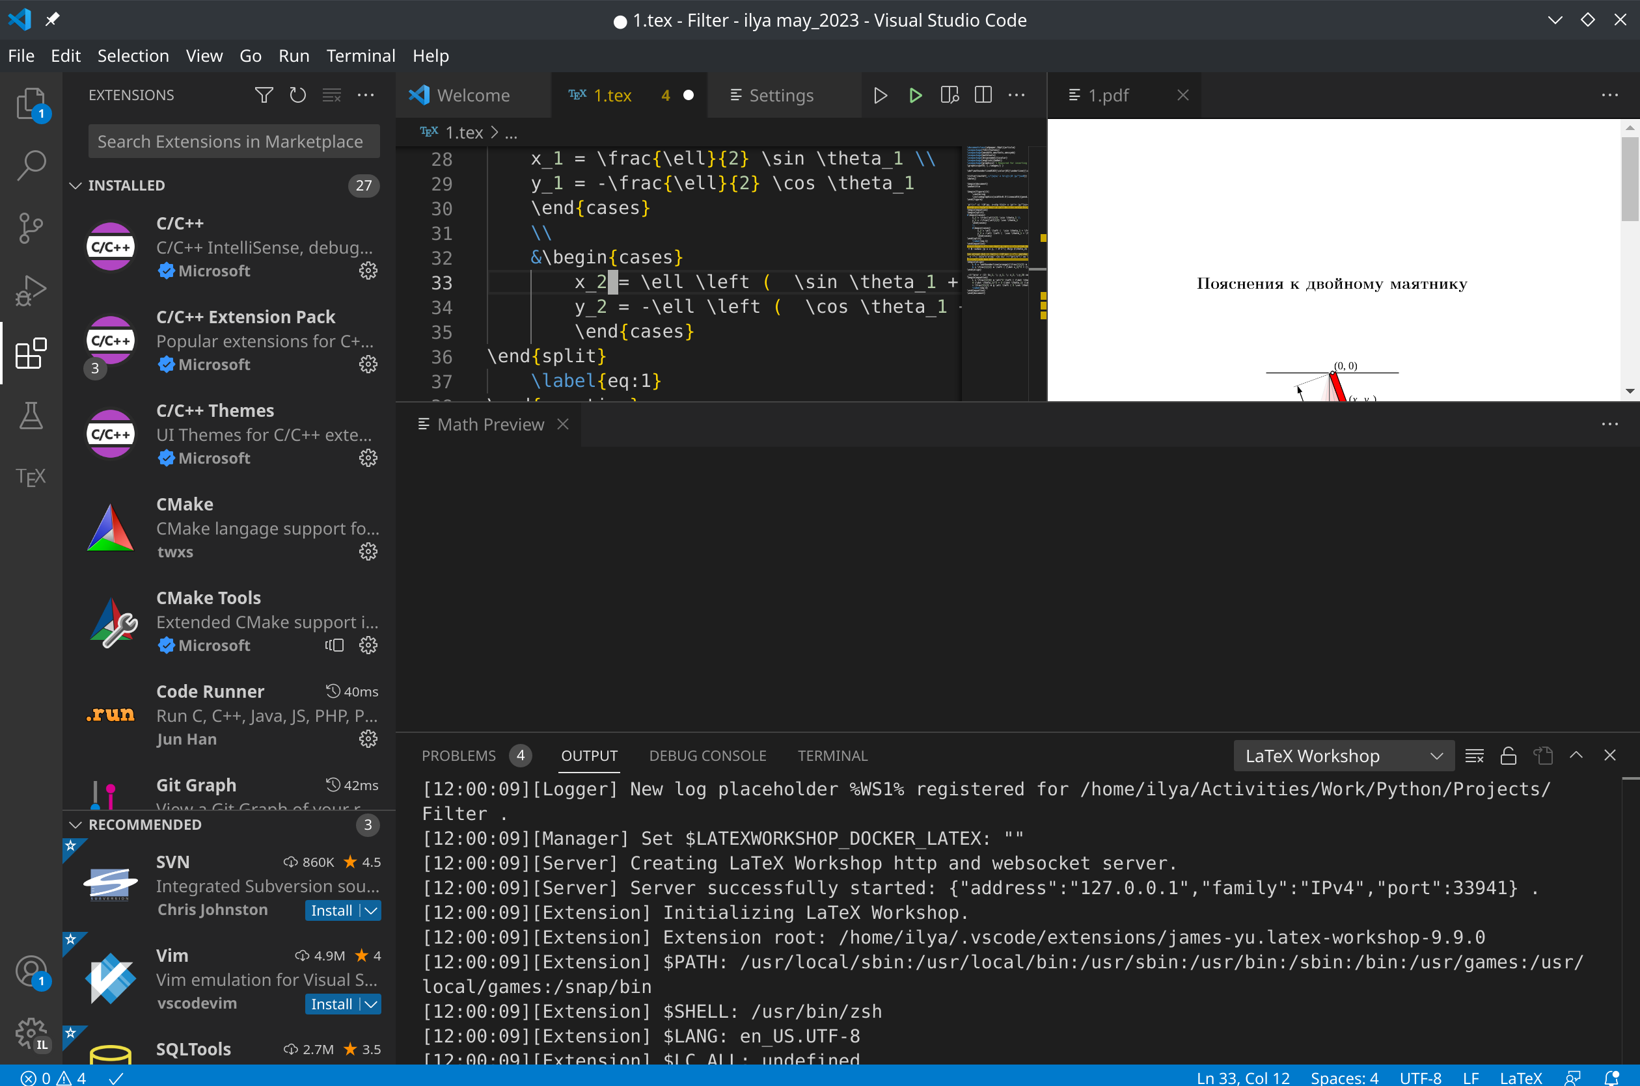The image size is (1640, 1086).
Task: Split the editor with the split icon
Action: (x=982, y=95)
